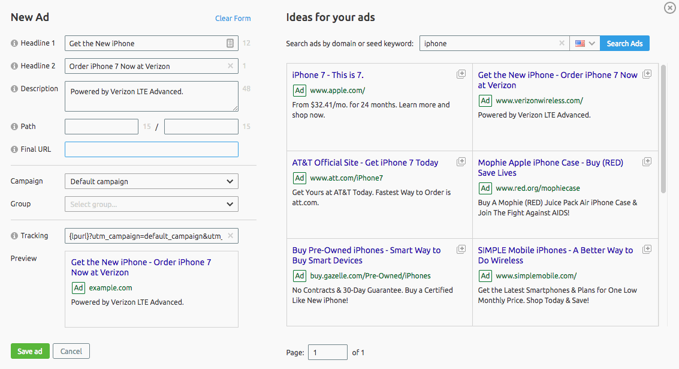
Task: Copy the AT&T Official Site ad
Action: point(461,162)
